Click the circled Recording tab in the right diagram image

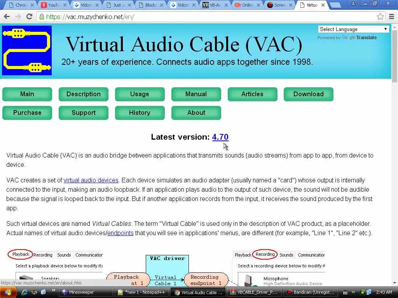pyautogui.click(x=265, y=254)
